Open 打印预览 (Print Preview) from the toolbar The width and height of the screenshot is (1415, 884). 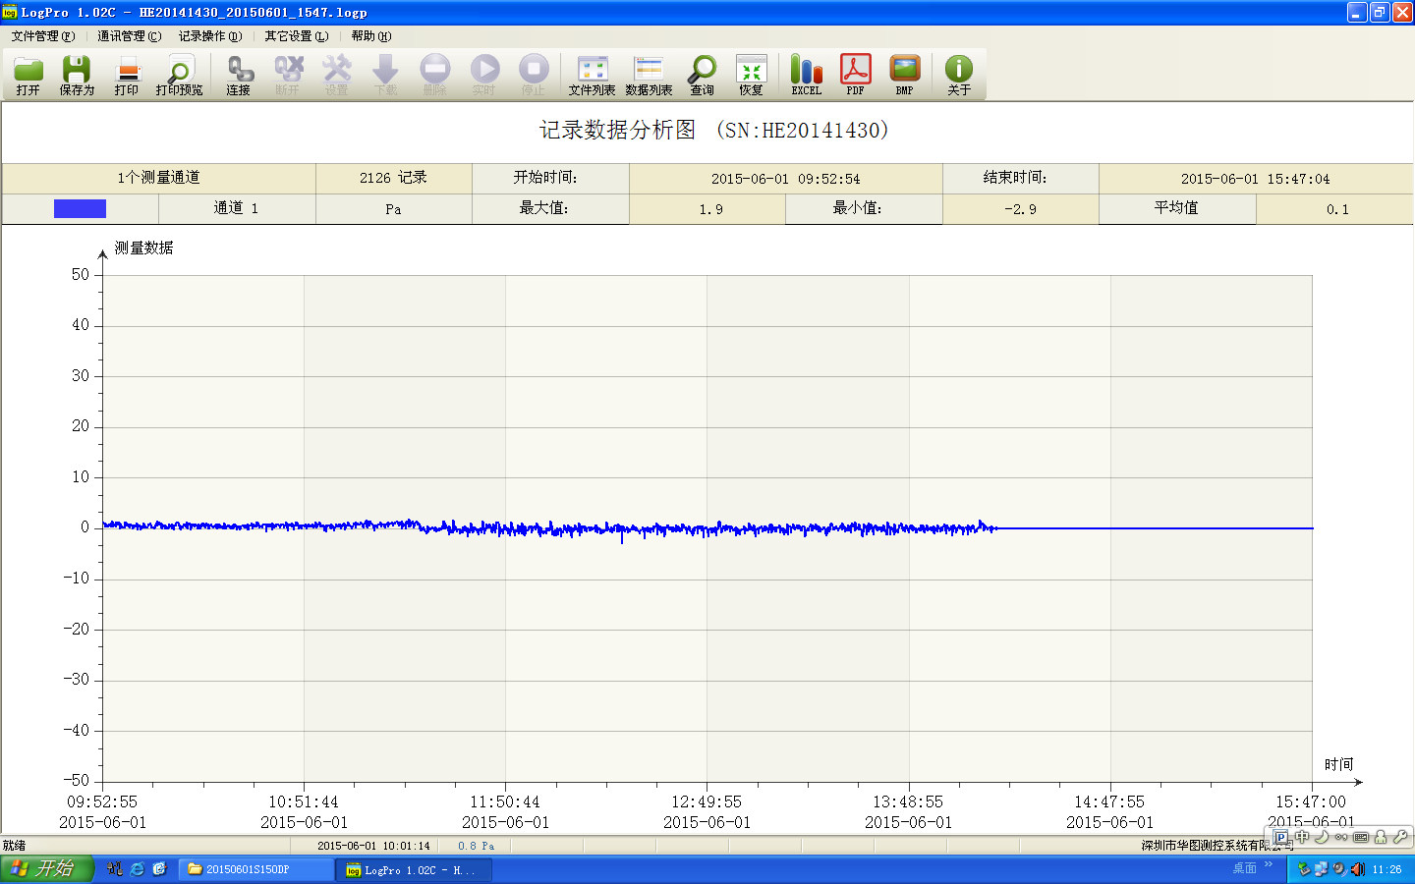179,75
